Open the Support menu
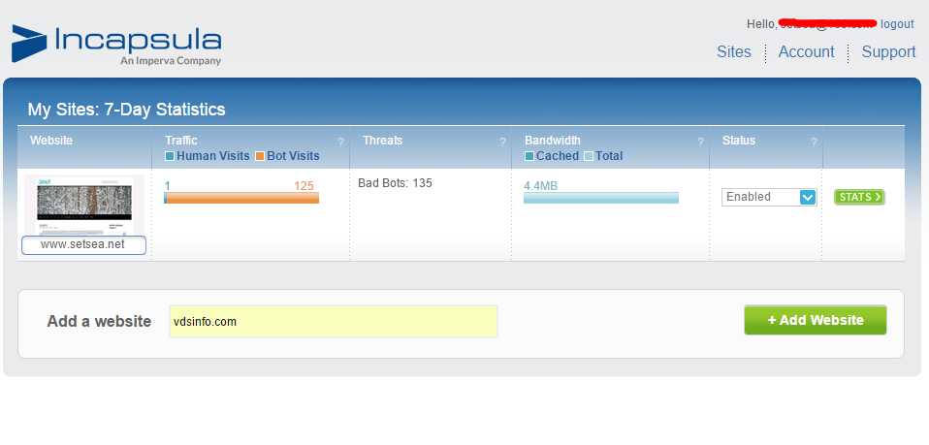The image size is (929, 445). [x=888, y=52]
